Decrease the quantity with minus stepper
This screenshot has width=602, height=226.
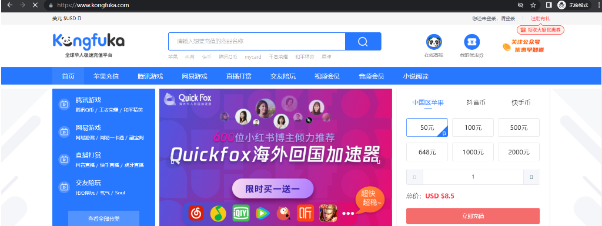414,177
